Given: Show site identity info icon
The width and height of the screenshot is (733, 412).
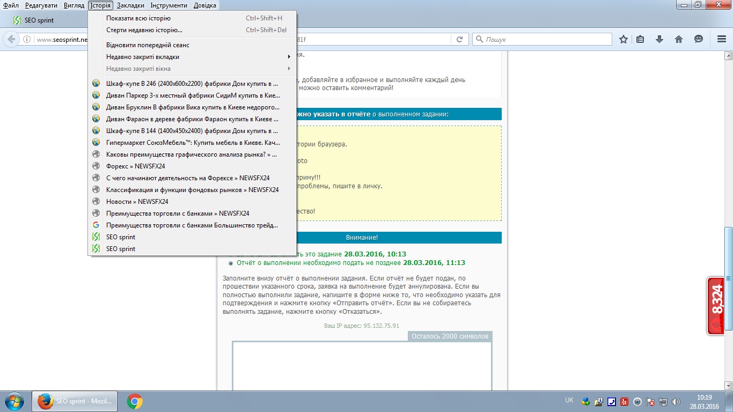Looking at the screenshot, I should pyautogui.click(x=27, y=39).
